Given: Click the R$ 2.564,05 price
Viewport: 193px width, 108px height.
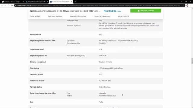Looking at the screenshot, I should tap(110, 11).
